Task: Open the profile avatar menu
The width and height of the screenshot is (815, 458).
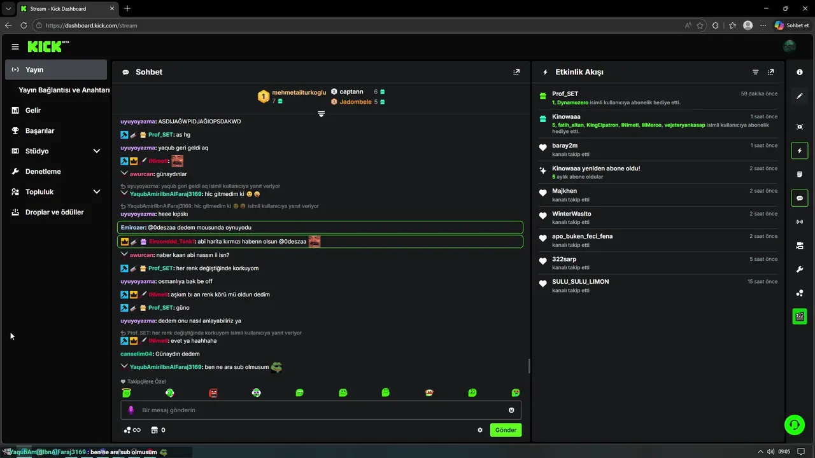Action: (790, 46)
